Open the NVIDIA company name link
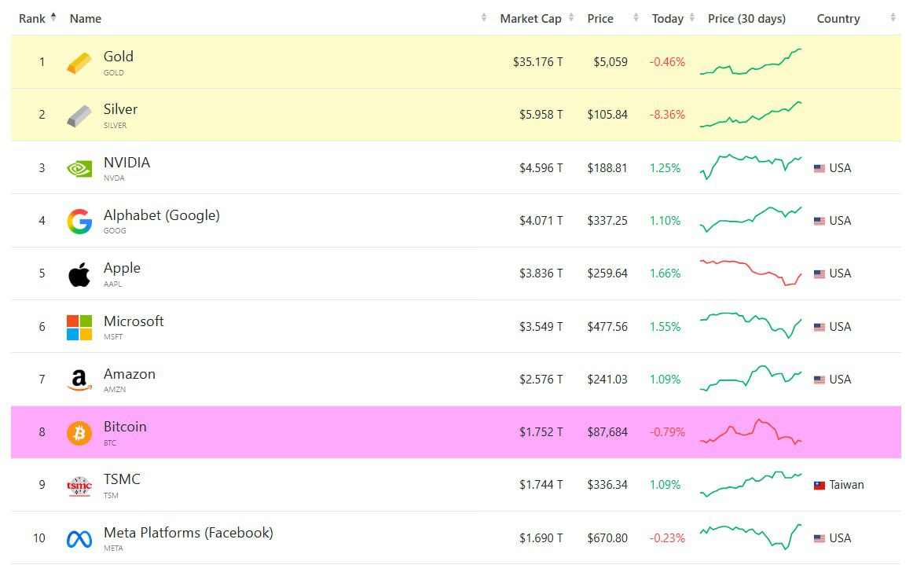The image size is (913, 565). [126, 163]
